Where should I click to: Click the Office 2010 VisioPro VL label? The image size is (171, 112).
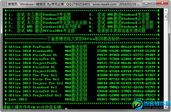pyautogui.click(x=32, y=59)
